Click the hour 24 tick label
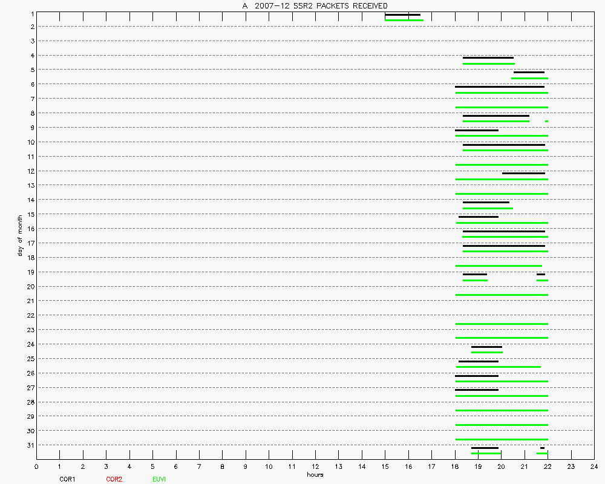This screenshot has width=605, height=484. click(594, 467)
